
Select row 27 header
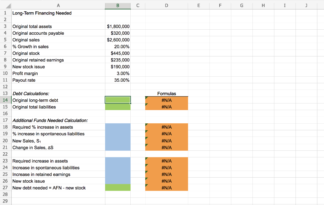5,188
